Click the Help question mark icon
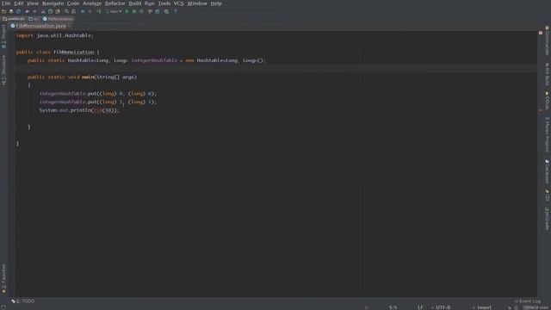 [176, 11]
